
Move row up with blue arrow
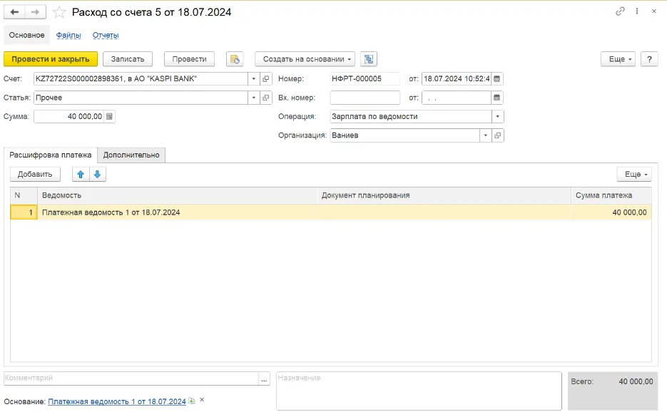tap(81, 175)
